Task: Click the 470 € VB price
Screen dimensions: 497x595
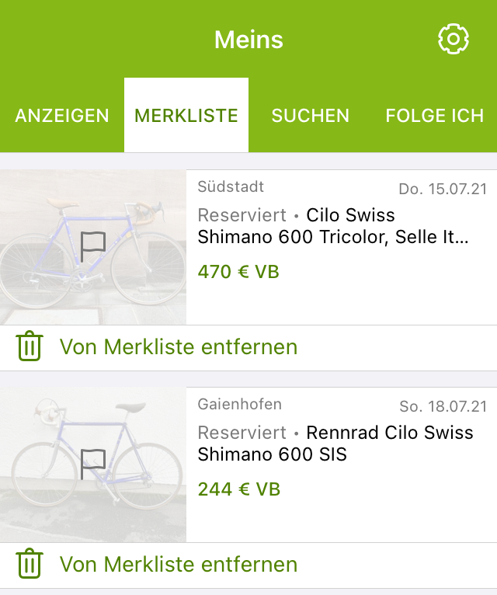Action: click(238, 272)
